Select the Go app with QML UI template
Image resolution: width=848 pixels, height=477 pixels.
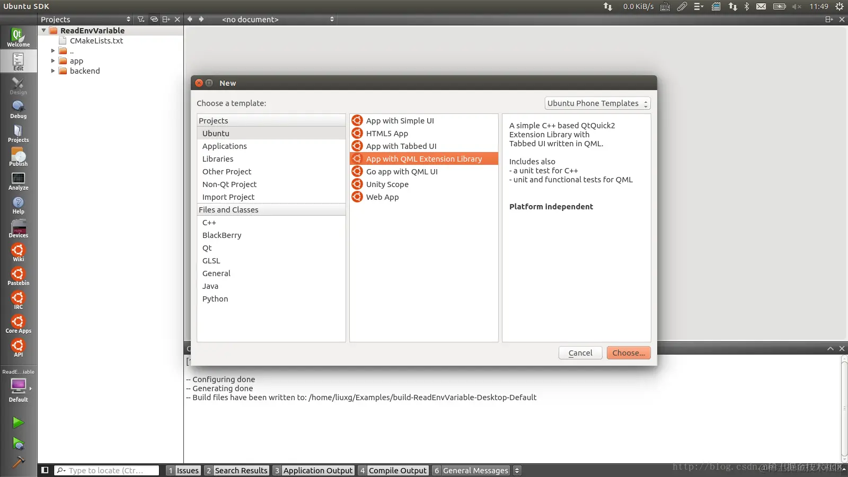pos(424,172)
